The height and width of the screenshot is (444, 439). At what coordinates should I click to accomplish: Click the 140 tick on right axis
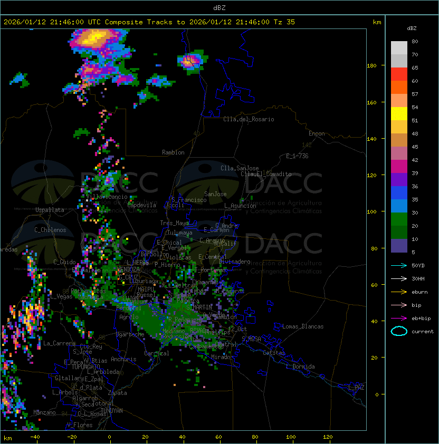[x=371, y=139]
